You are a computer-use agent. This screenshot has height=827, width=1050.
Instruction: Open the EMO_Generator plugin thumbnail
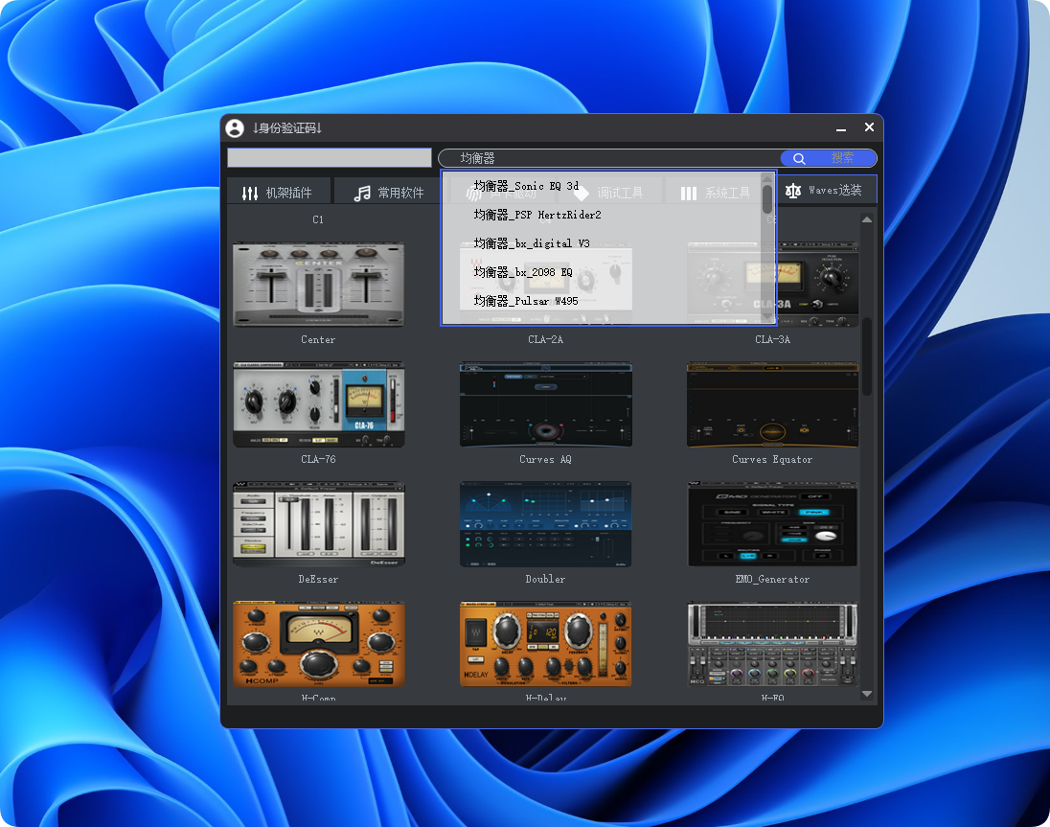772,523
